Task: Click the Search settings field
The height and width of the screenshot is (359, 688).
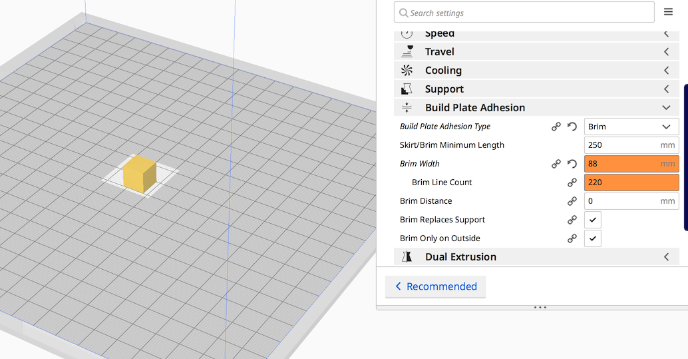Action: click(x=524, y=12)
